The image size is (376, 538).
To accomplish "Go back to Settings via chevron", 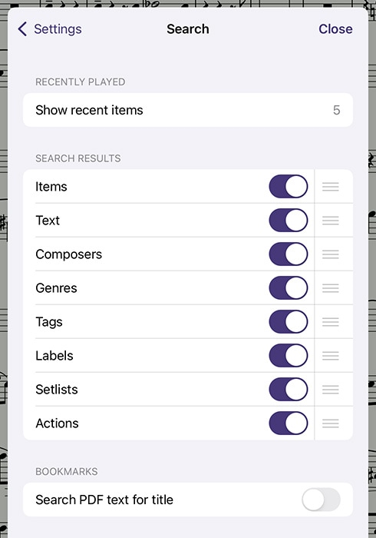I will pyautogui.click(x=50, y=29).
